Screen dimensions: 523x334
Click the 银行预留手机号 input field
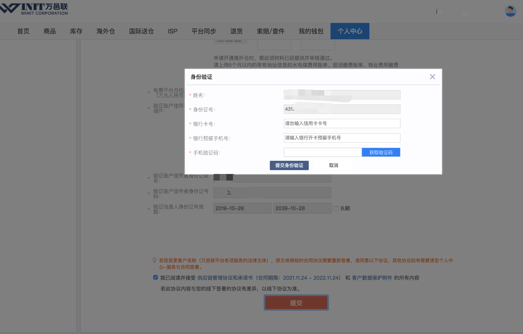[x=342, y=138]
